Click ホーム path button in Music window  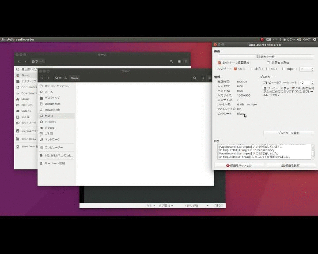click(61, 78)
